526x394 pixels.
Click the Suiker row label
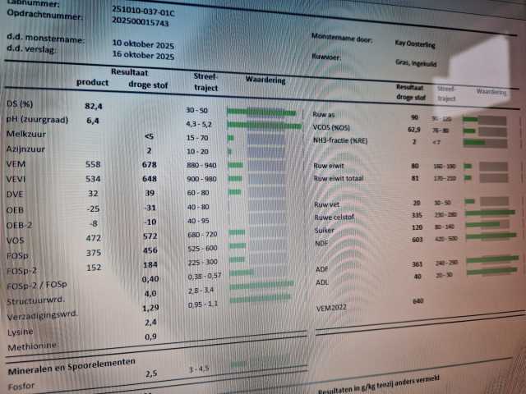[x=324, y=230]
